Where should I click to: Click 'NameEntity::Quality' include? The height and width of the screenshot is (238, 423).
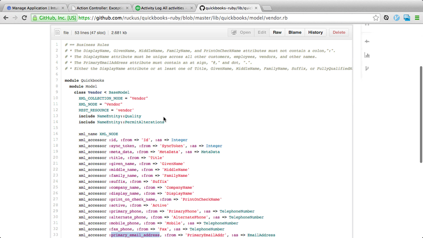(x=119, y=116)
